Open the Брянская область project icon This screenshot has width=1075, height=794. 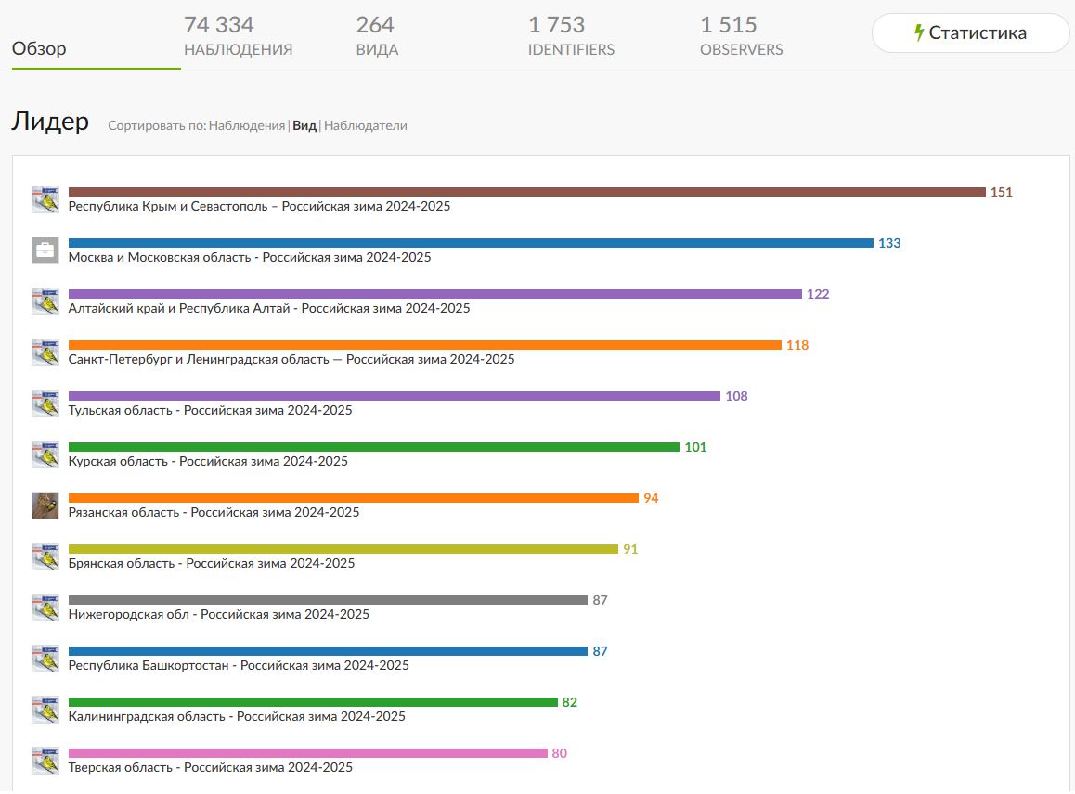[45, 557]
